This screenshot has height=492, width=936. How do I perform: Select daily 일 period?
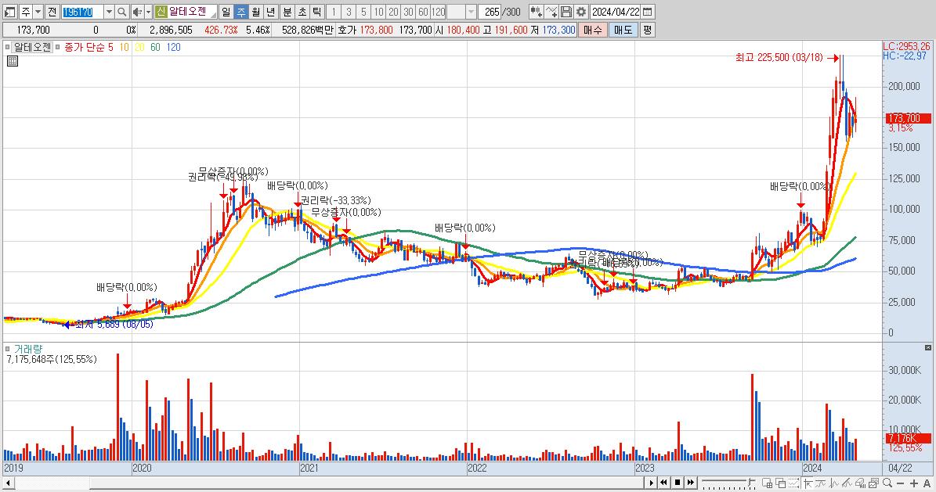tap(226, 11)
